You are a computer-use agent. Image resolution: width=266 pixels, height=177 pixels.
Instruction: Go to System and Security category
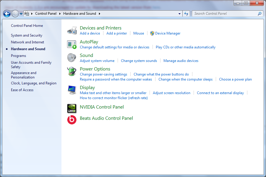27,35
